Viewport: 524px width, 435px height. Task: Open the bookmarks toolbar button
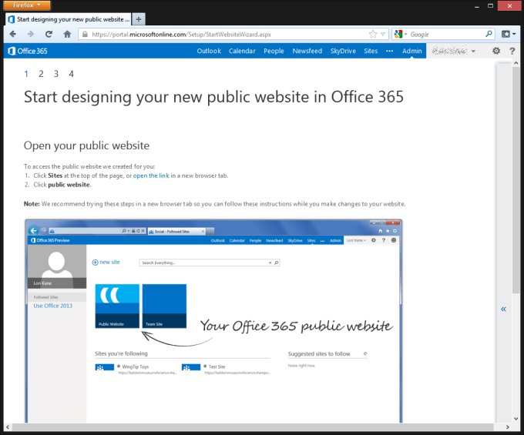(506, 34)
